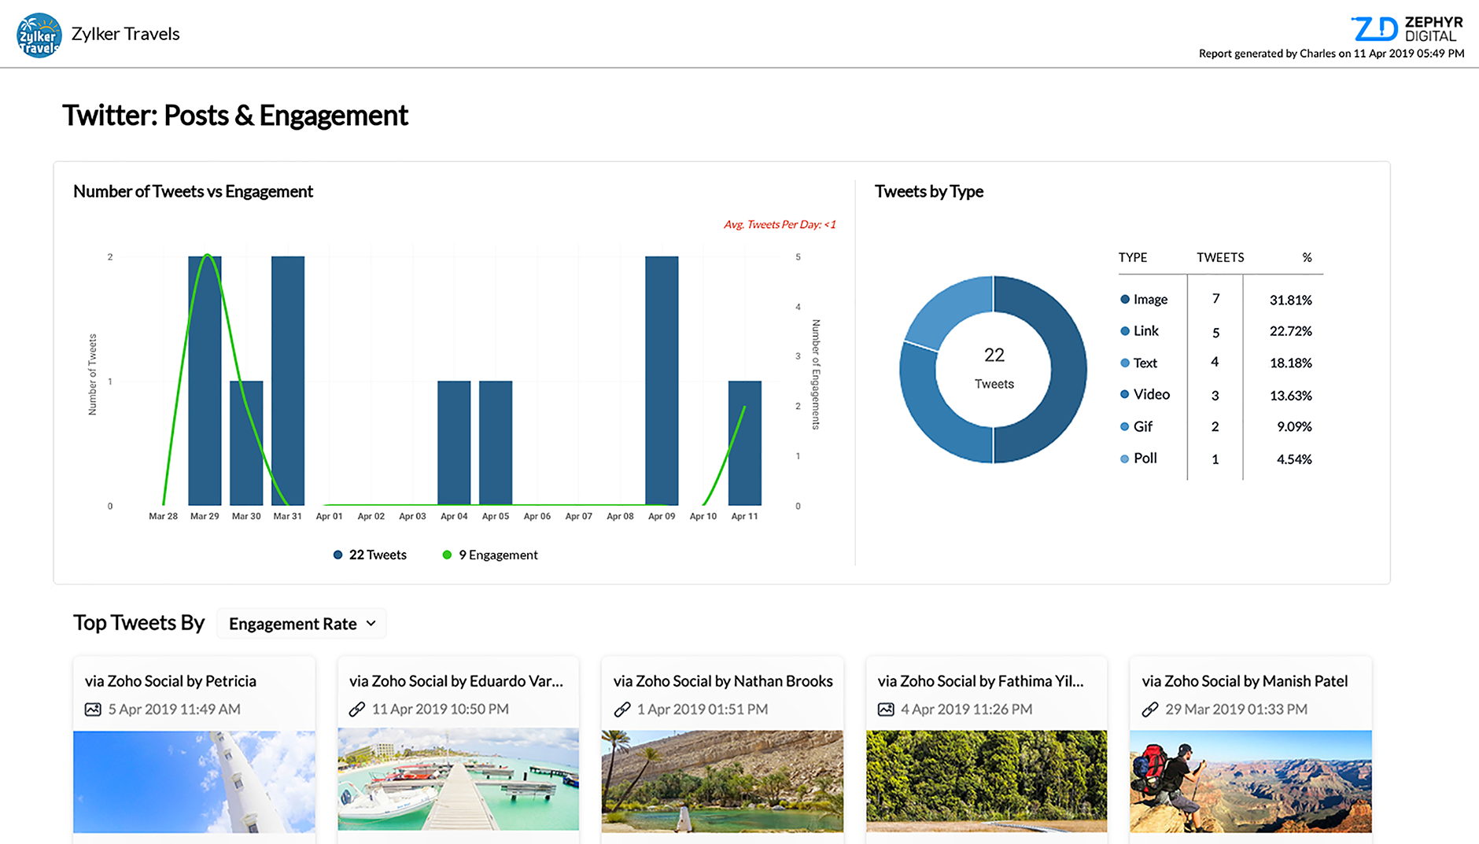The height and width of the screenshot is (844, 1479).
Task: Click the Apr 01 axis label
Action: pos(330,517)
